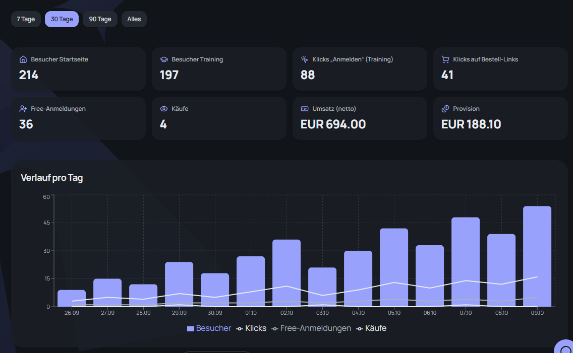Click the shopping cart icon for Bestell-Links
Image resolution: width=573 pixels, height=353 pixels.
pos(445,59)
